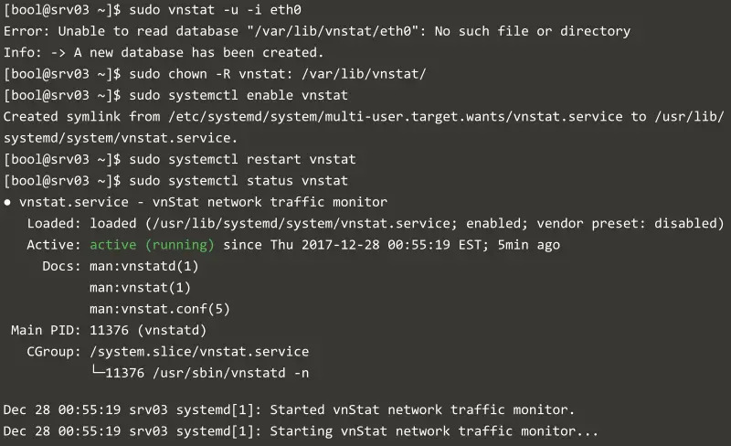The image size is (731, 446).
Task: Click the green 'active (running)' status text
Action: pos(152,245)
